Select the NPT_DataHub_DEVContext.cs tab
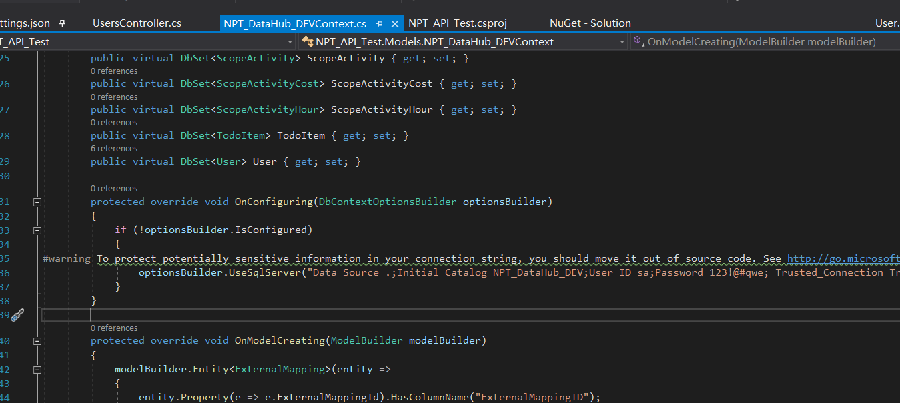 (295, 23)
